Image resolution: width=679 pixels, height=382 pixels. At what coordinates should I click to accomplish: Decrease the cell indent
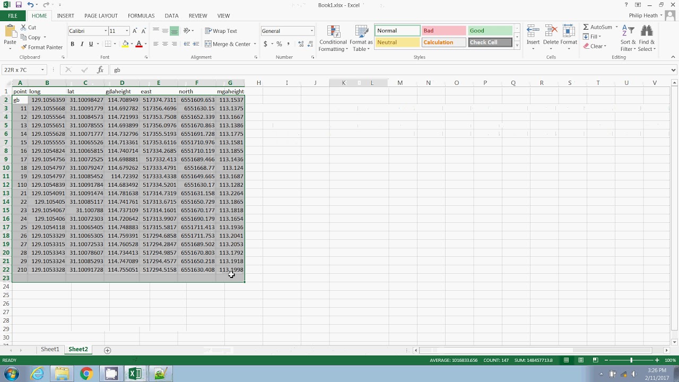[x=187, y=44]
